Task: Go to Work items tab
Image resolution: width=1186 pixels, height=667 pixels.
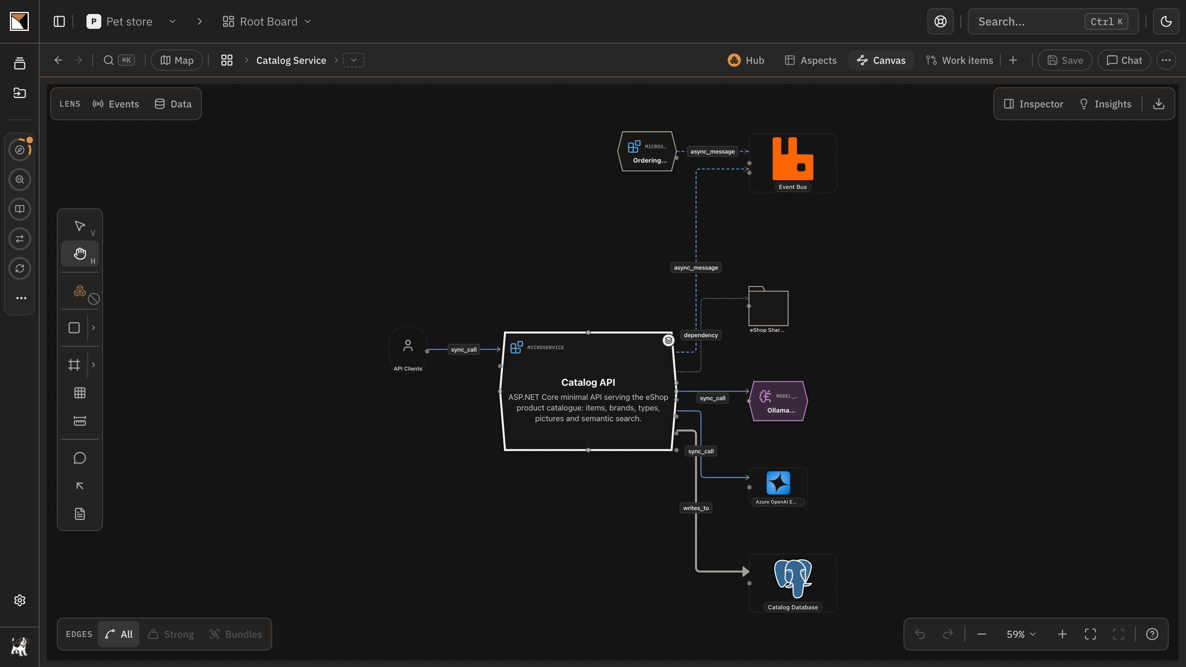Action: pyautogui.click(x=960, y=60)
